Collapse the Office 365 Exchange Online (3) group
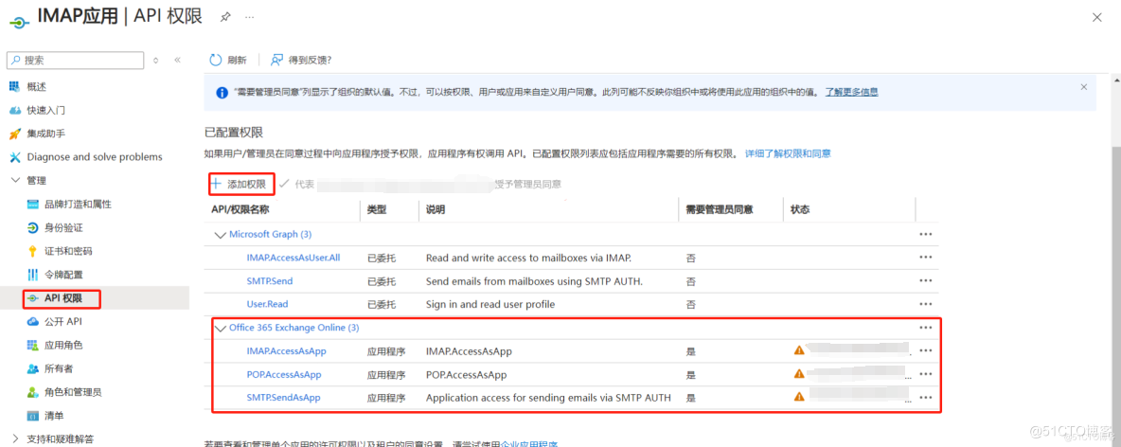The width and height of the screenshot is (1121, 447). coord(220,329)
